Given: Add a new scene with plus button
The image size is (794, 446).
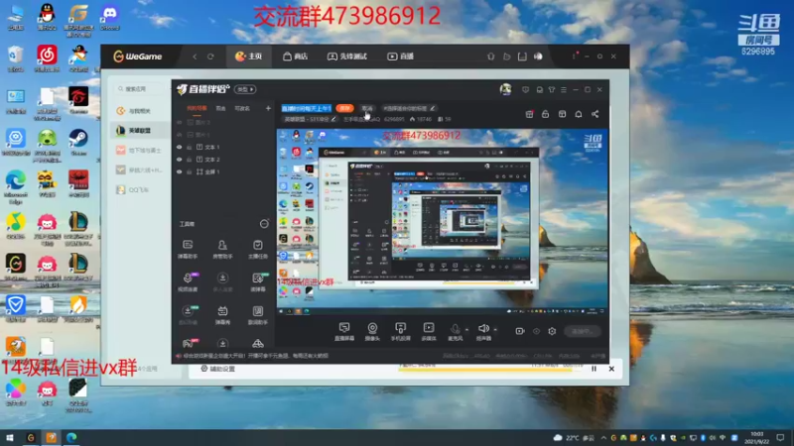Looking at the screenshot, I should pyautogui.click(x=268, y=108).
